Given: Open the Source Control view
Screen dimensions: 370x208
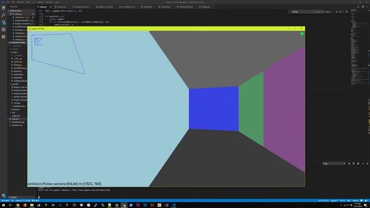Looking at the screenshot, I should click(3, 23).
